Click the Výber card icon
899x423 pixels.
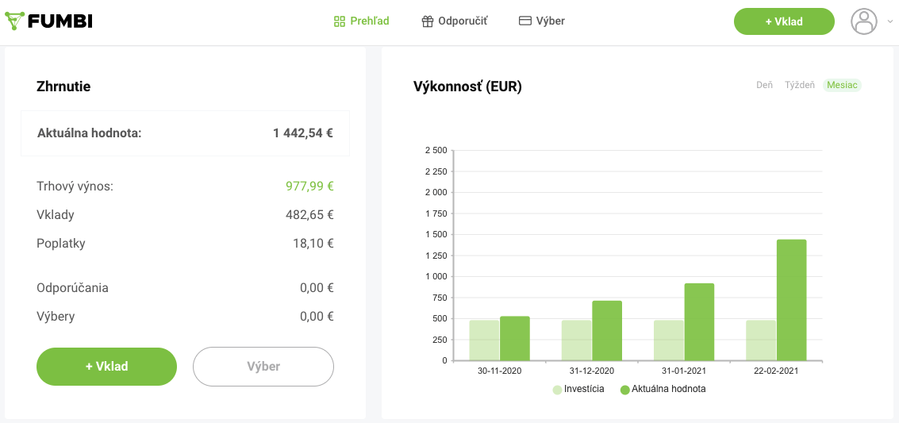(524, 21)
